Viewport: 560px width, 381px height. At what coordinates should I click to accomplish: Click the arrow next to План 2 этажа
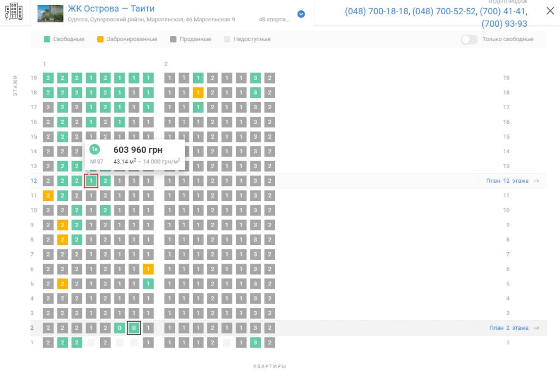pos(536,328)
